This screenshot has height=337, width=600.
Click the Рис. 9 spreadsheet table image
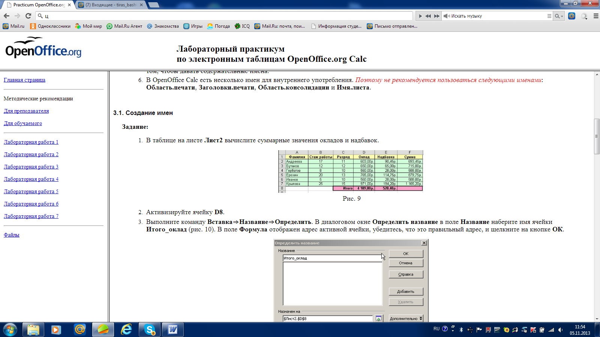click(351, 171)
